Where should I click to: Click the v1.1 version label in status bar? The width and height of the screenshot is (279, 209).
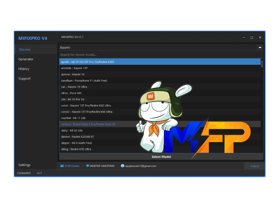39,173
